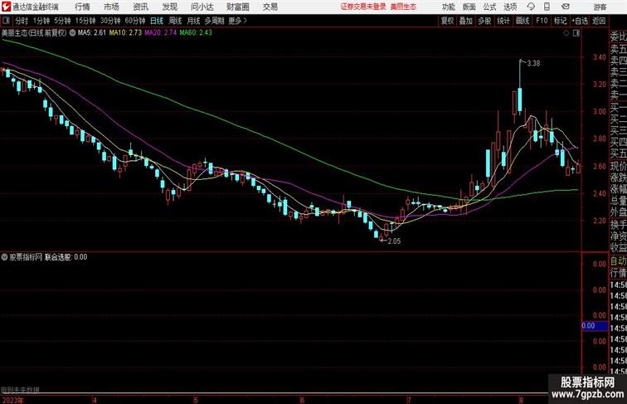This screenshot has height=404, width=627.
Task: Open the mail envelope icon
Action: [566, 7]
